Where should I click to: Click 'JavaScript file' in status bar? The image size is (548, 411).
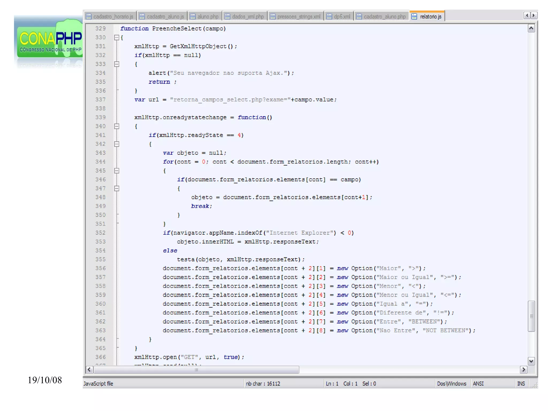(98, 384)
